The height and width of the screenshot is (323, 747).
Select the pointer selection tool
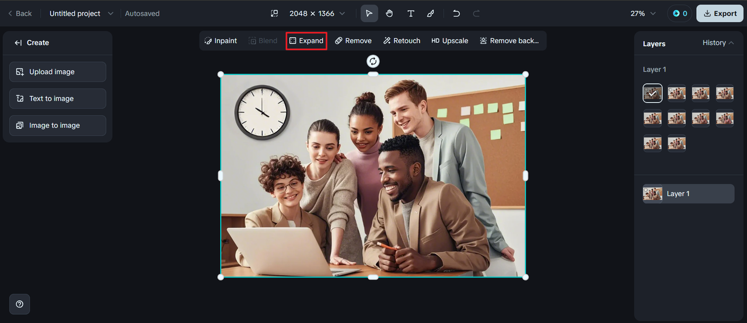369,13
